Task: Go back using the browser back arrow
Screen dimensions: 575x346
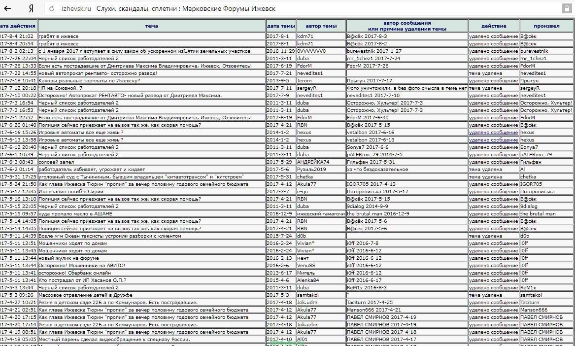Action: click(x=7, y=8)
